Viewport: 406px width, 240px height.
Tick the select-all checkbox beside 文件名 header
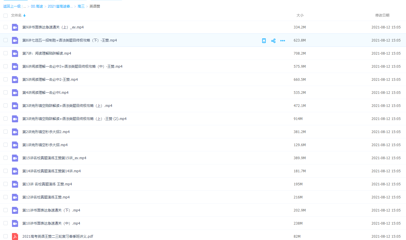click(6, 15)
